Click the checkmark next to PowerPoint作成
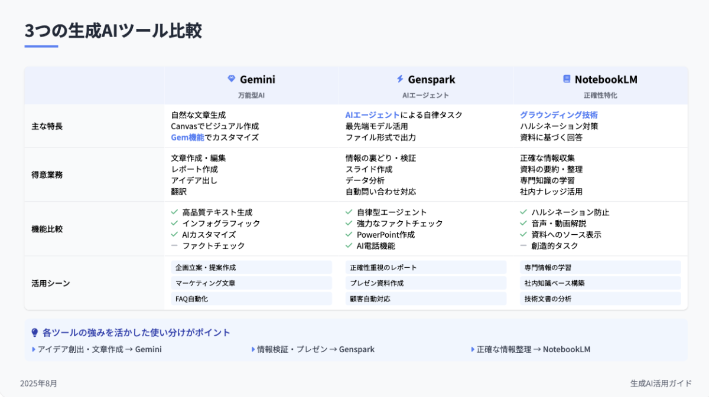The height and width of the screenshot is (397, 709). point(349,234)
